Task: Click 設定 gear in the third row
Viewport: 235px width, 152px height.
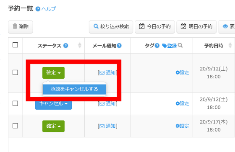Action: tap(183, 126)
